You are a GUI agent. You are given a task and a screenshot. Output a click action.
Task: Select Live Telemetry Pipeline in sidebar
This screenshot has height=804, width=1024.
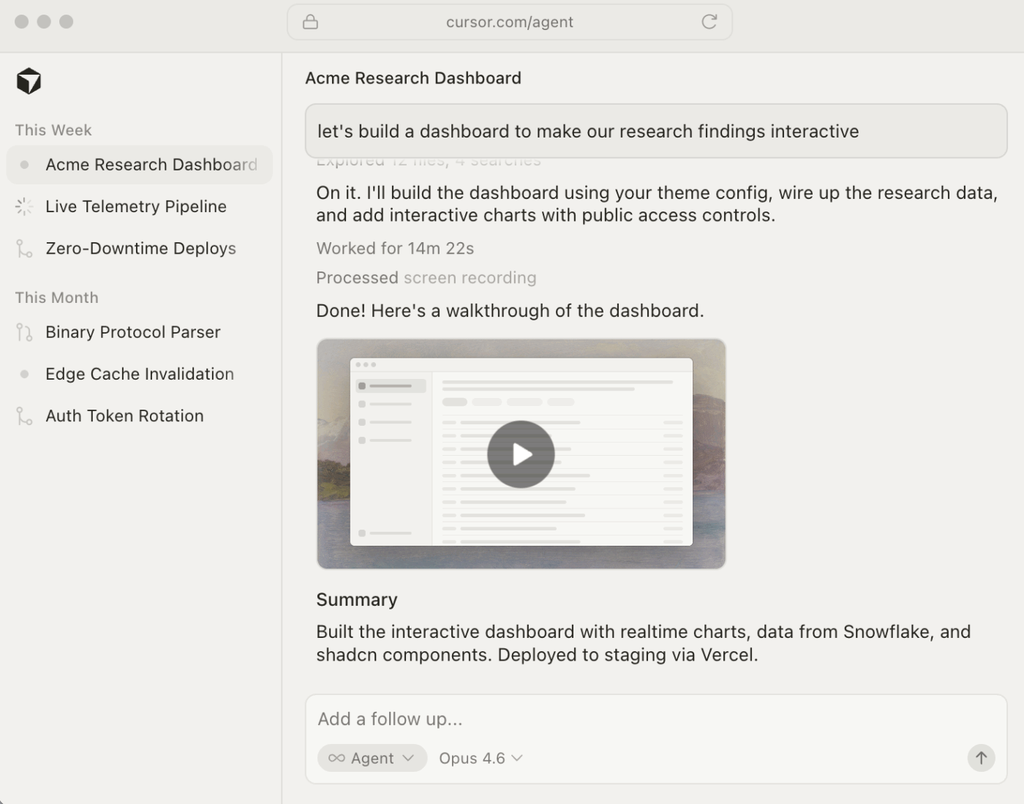[x=136, y=207]
